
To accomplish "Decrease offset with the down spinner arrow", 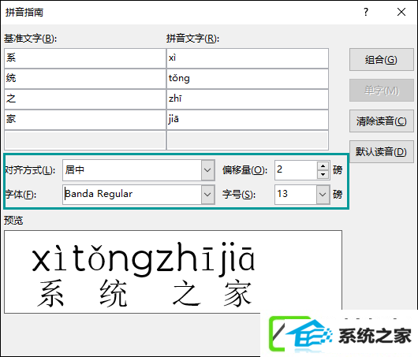I will tap(323, 174).
